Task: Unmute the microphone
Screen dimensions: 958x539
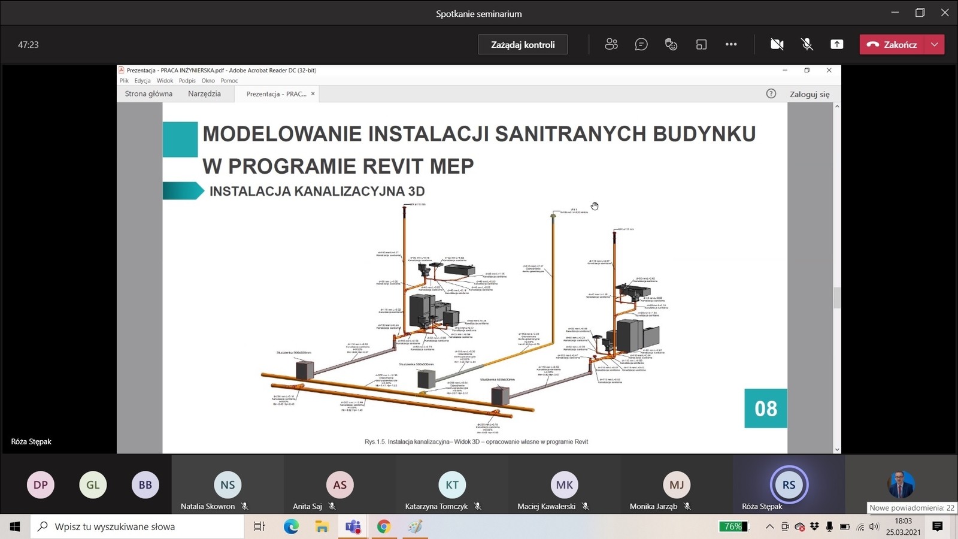Action: click(x=807, y=44)
